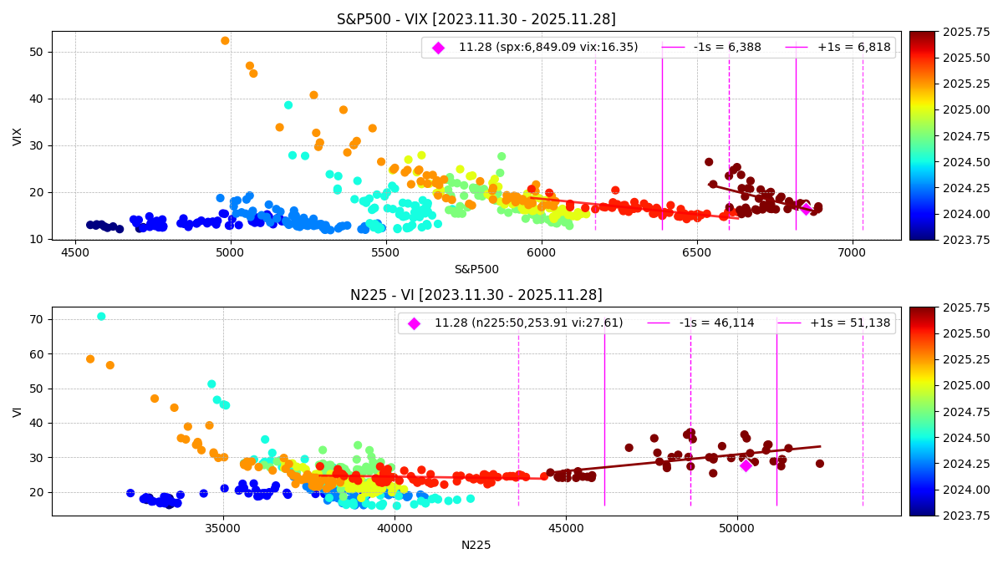Viewport: 1003px width, 564px height.
Task: Click the S&P500 - VIX chart title
Action: pos(476,19)
